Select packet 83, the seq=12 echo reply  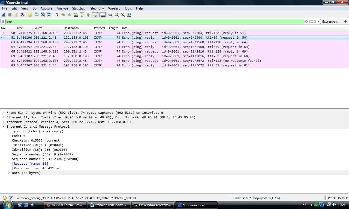[174, 65]
